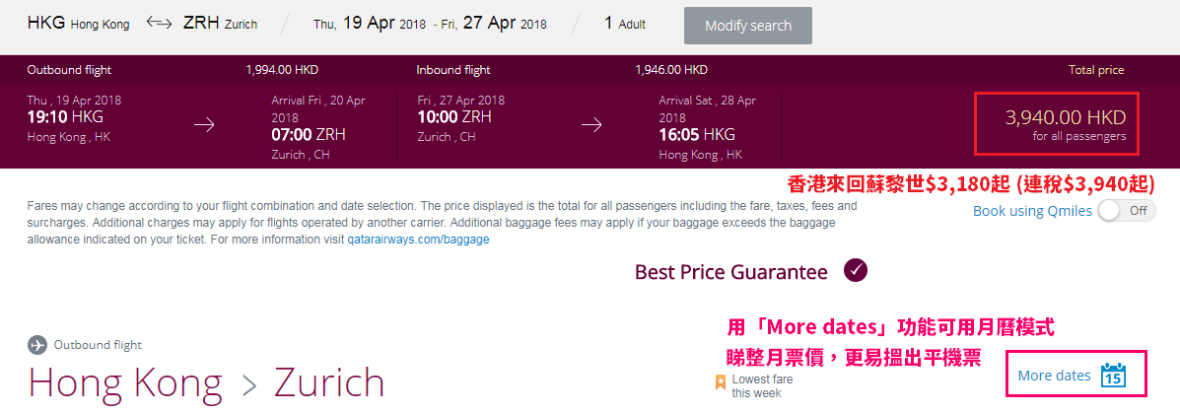Click the travel dates 19 Apr – 27 Apr
Viewport: 1180px width, 413px height.
(431, 24)
